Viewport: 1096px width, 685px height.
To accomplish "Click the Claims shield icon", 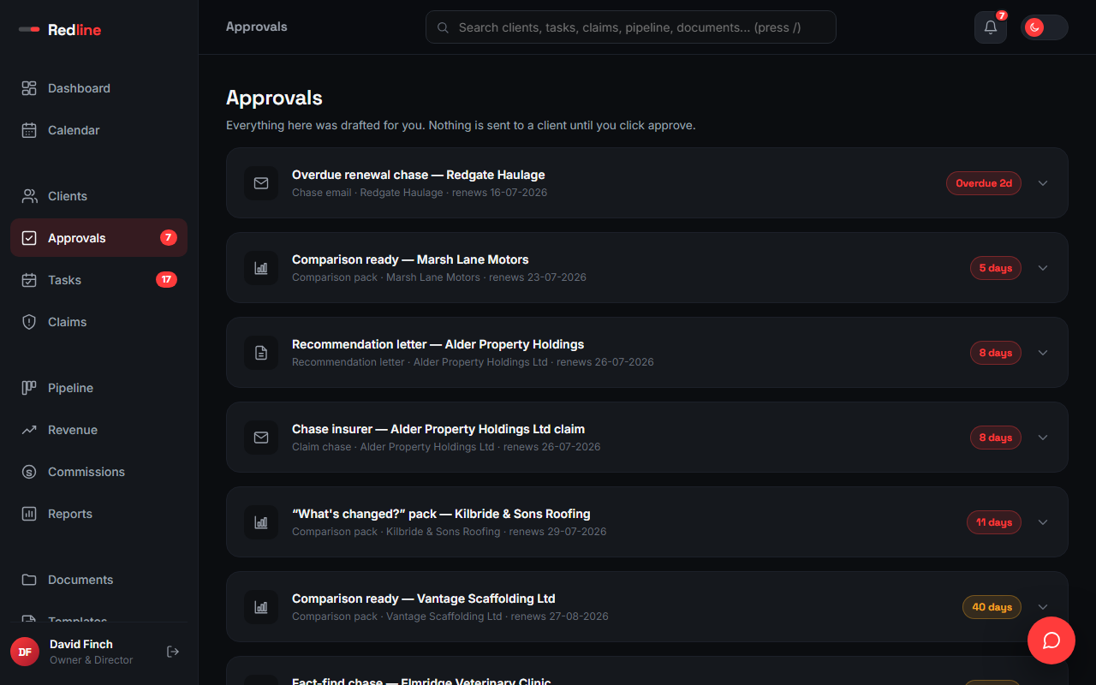I will click(29, 322).
